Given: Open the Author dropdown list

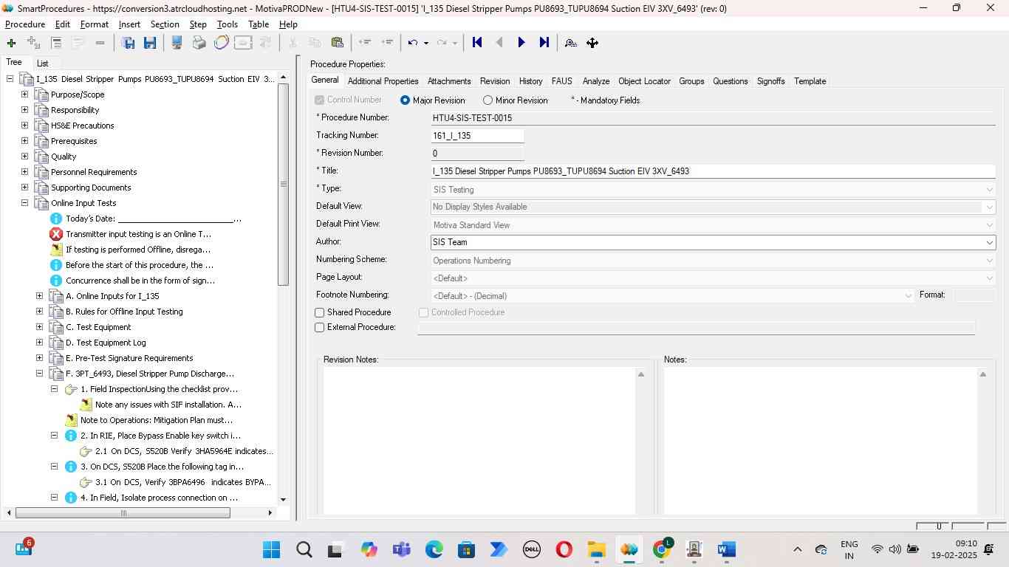Looking at the screenshot, I should click(989, 243).
